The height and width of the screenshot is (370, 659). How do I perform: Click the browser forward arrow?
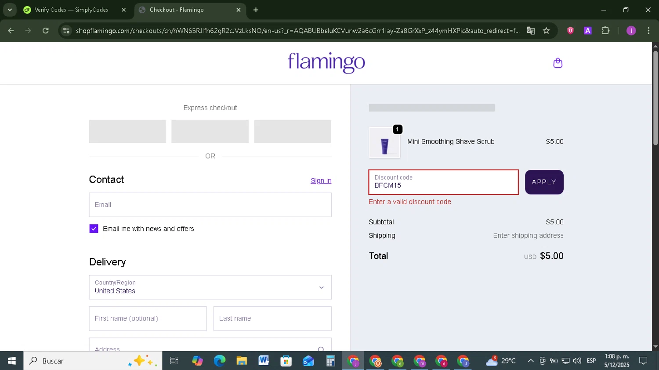point(28,31)
